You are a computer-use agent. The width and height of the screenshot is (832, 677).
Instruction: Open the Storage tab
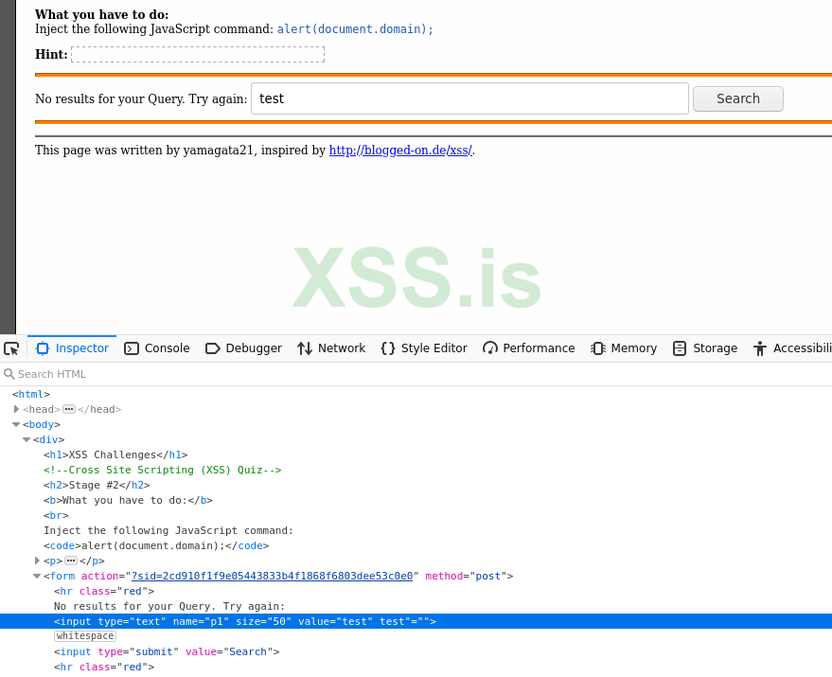pos(705,348)
